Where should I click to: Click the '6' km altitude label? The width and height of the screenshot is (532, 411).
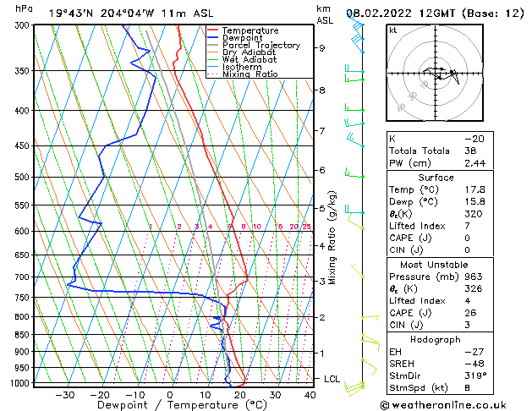point(321,170)
